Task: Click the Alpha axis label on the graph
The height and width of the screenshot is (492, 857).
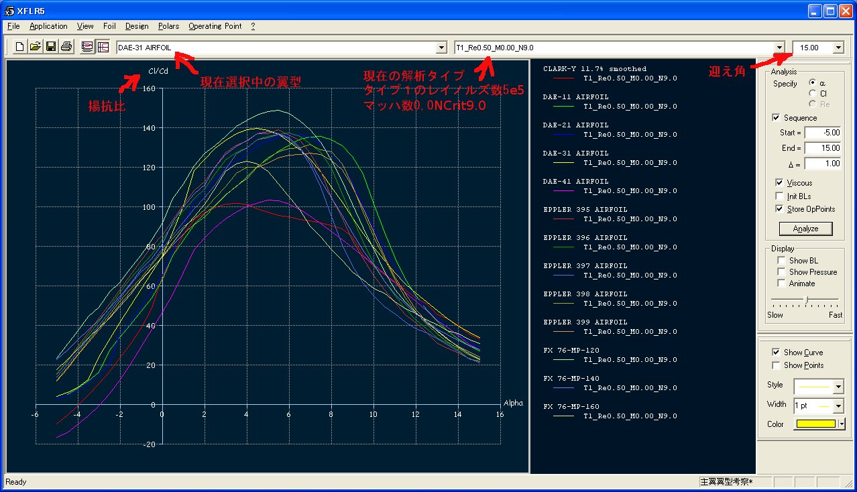Action: pos(513,403)
